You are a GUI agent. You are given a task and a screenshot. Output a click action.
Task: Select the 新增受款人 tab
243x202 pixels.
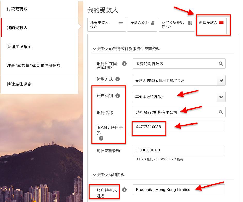[211, 25]
